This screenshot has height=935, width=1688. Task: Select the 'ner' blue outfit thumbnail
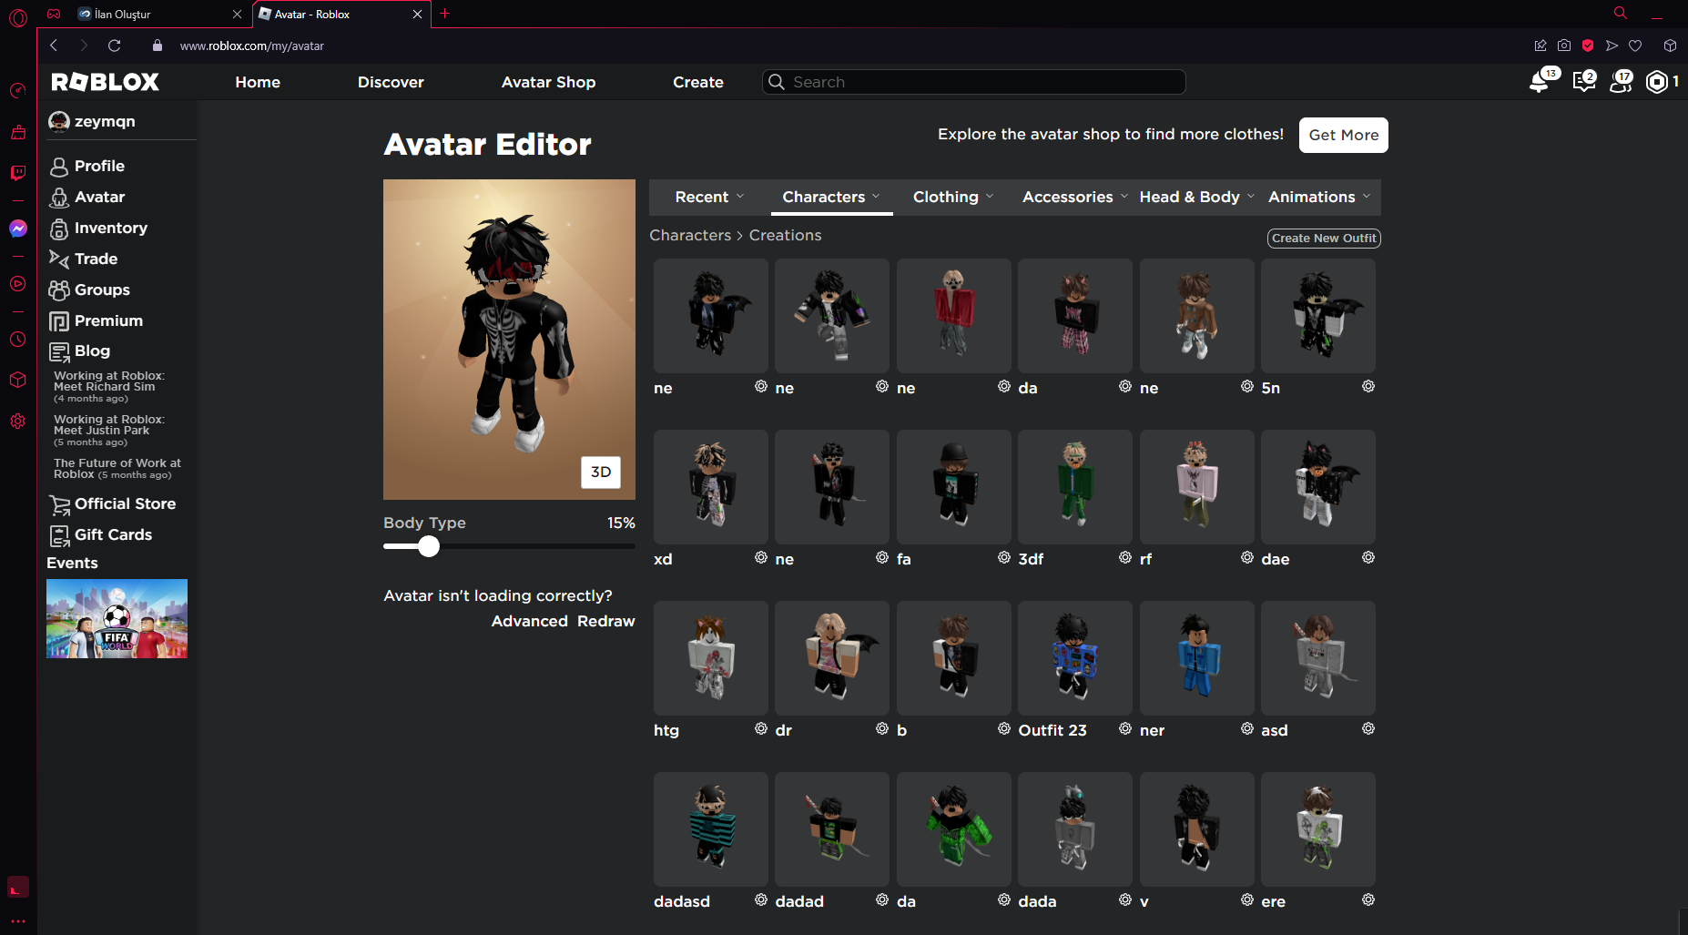1196,658
